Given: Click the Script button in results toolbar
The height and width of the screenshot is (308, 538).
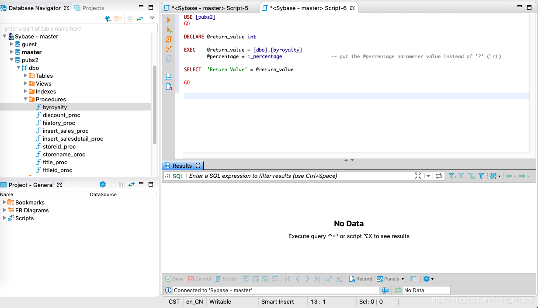Looking at the screenshot, I should point(226,279).
